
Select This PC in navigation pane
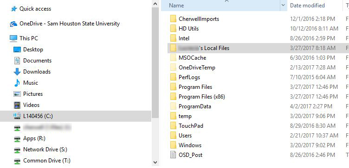point(29,38)
